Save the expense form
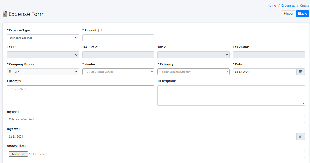The width and height of the screenshot is (310, 163). pyautogui.click(x=302, y=14)
